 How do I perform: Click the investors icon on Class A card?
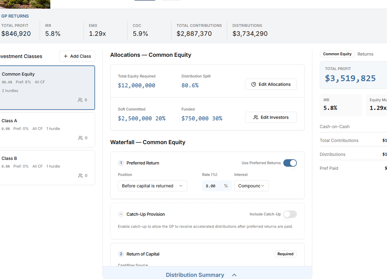[80, 138]
